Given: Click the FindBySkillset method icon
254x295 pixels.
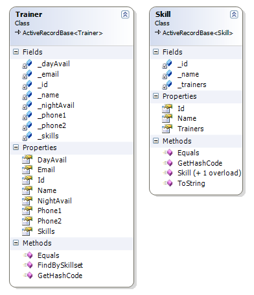Looking at the screenshot, I should point(29,265).
